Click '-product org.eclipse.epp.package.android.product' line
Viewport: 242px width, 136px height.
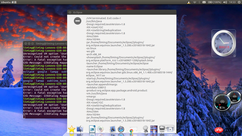(x=116, y=90)
